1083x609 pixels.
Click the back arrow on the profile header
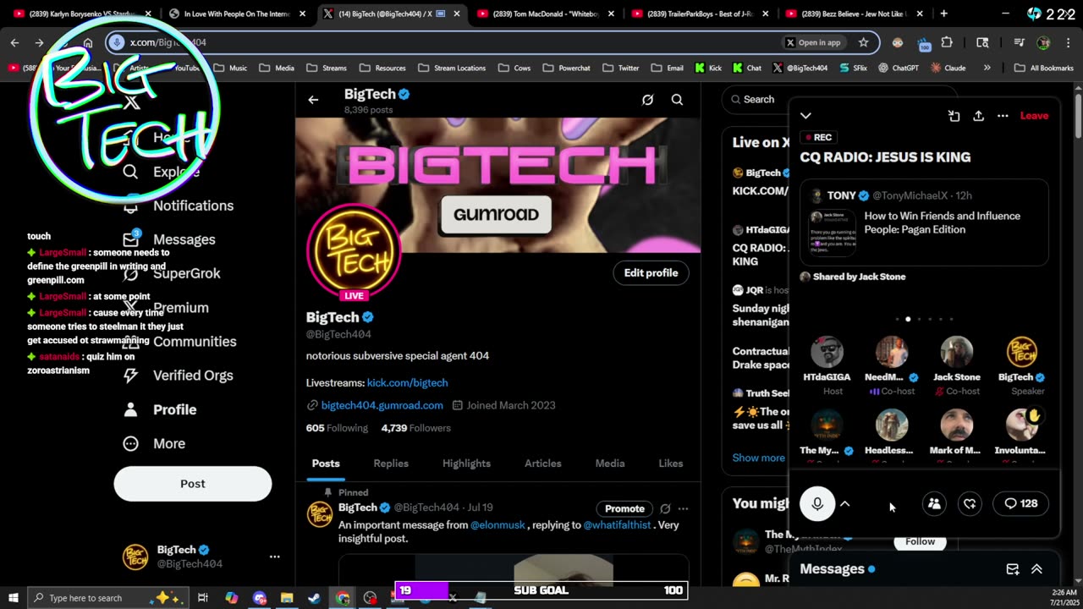tap(313, 100)
